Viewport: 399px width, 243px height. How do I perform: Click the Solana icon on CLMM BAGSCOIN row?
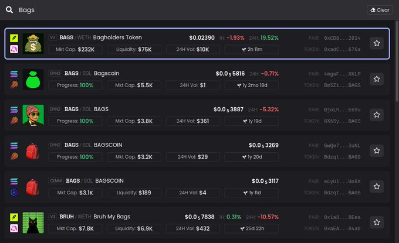tap(14, 182)
